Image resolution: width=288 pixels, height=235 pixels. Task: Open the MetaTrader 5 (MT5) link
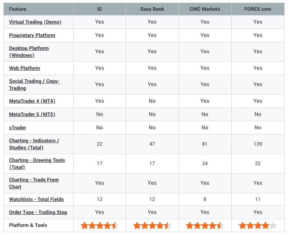(32, 115)
